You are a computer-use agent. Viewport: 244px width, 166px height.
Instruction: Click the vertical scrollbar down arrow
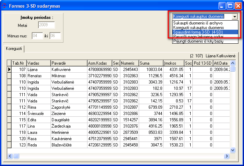tap(232, 150)
